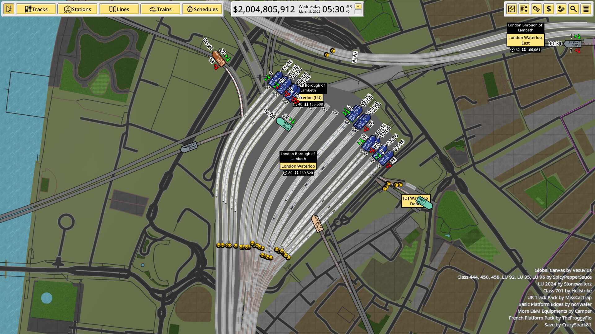Select the pointer tool in top left

9,9
